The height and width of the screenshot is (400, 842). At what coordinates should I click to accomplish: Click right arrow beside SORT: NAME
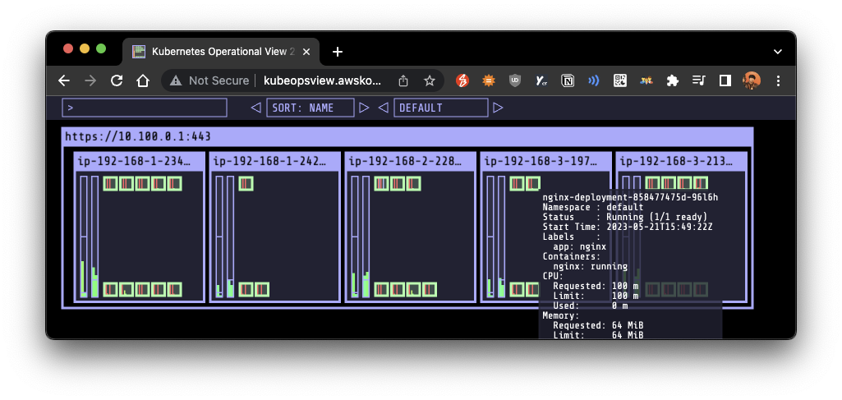365,108
